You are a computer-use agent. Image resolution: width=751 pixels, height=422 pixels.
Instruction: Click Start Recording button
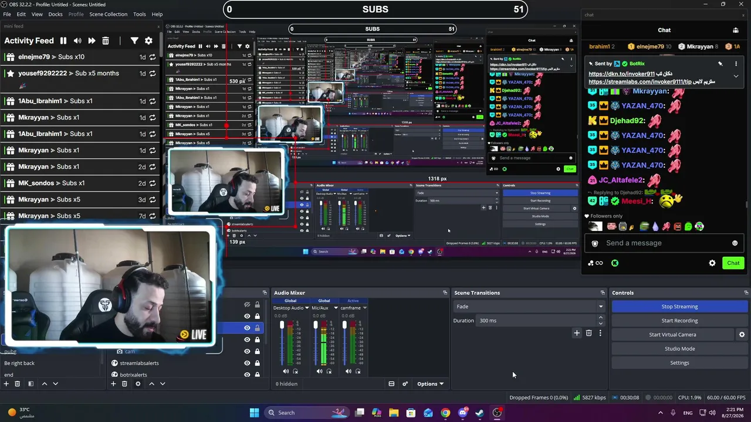[679, 321]
